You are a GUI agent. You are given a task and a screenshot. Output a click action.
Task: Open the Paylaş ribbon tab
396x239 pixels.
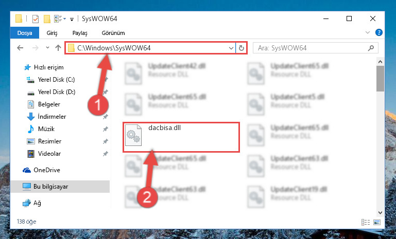(x=80, y=33)
